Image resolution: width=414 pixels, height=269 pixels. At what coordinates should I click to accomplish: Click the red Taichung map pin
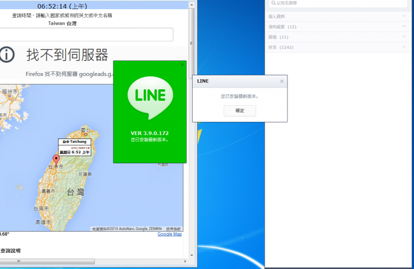pyautogui.click(x=56, y=160)
